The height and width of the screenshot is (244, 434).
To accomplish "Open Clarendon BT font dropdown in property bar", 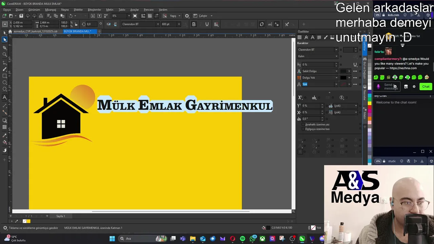I will pos(158,24).
